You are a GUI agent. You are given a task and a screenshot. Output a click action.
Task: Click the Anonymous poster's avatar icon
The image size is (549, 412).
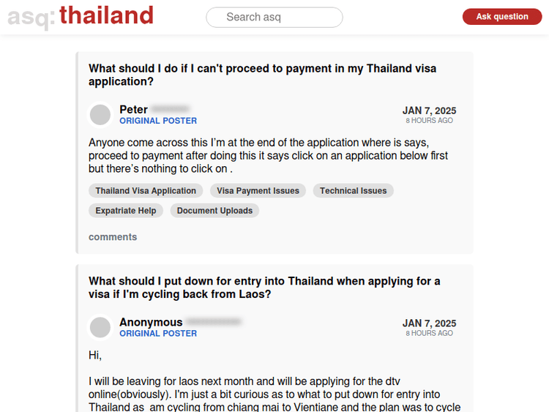(x=100, y=327)
